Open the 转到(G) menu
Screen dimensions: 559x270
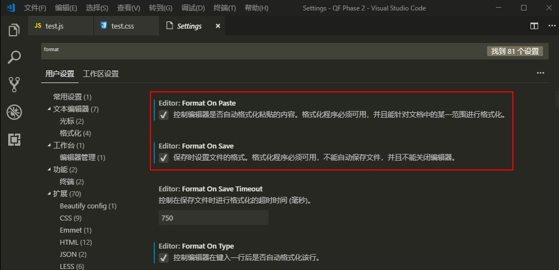[x=160, y=8]
